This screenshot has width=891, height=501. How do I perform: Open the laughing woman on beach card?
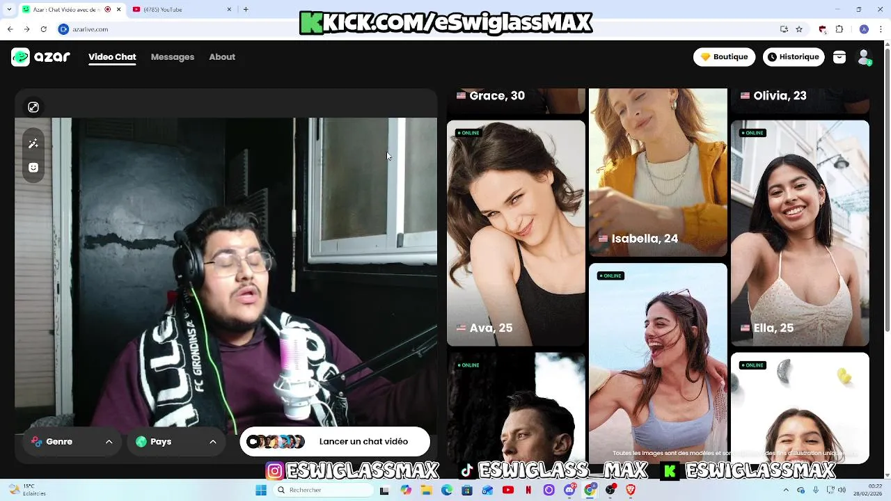(x=658, y=363)
